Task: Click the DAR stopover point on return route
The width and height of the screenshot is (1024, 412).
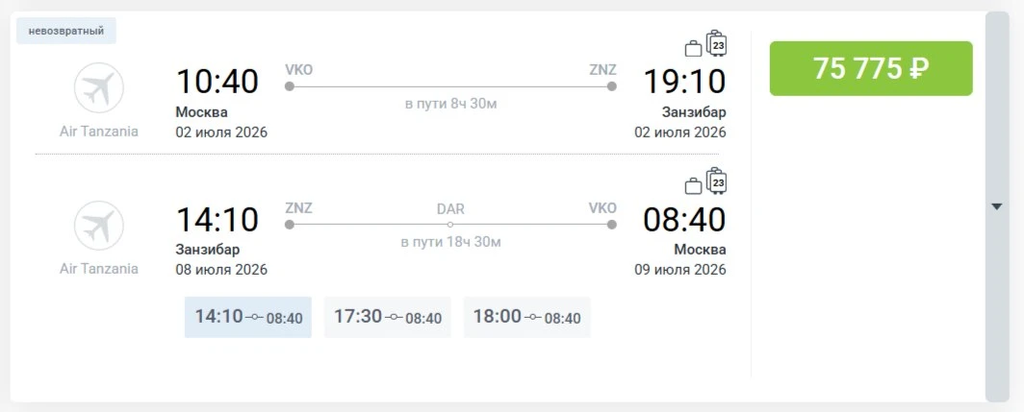Action: click(x=450, y=225)
